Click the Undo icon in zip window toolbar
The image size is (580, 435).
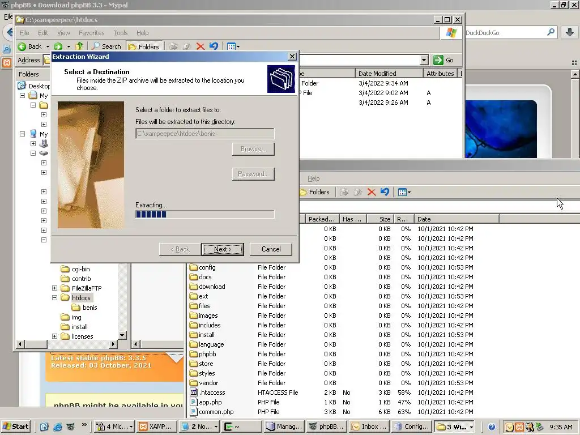(385, 192)
